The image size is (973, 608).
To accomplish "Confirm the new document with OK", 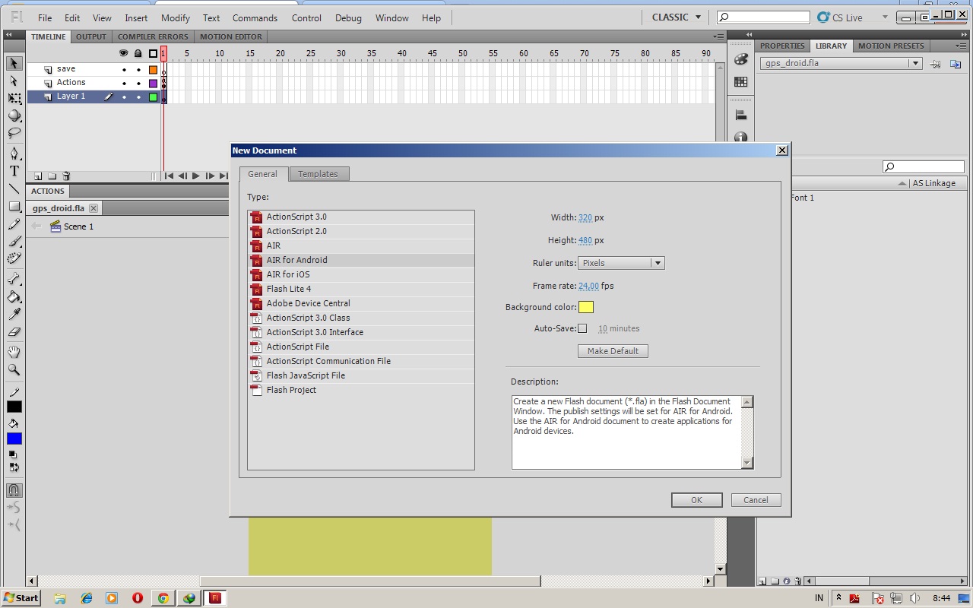I will [696, 499].
